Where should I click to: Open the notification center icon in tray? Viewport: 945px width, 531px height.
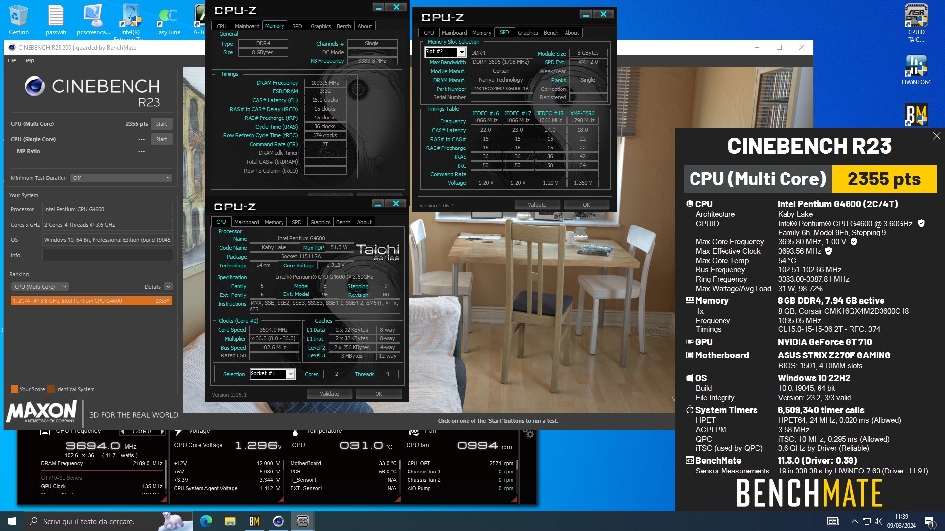click(929, 521)
